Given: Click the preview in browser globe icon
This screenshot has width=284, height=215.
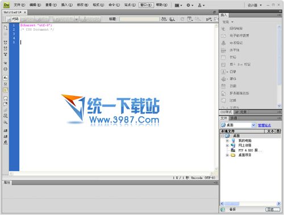Looking at the screenshot, I should point(172,19).
